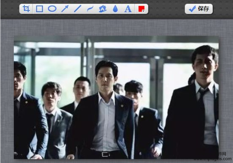The height and width of the screenshot is (163, 233).
Task: Select the Arrow drawing tool
Action: [x=65, y=9]
